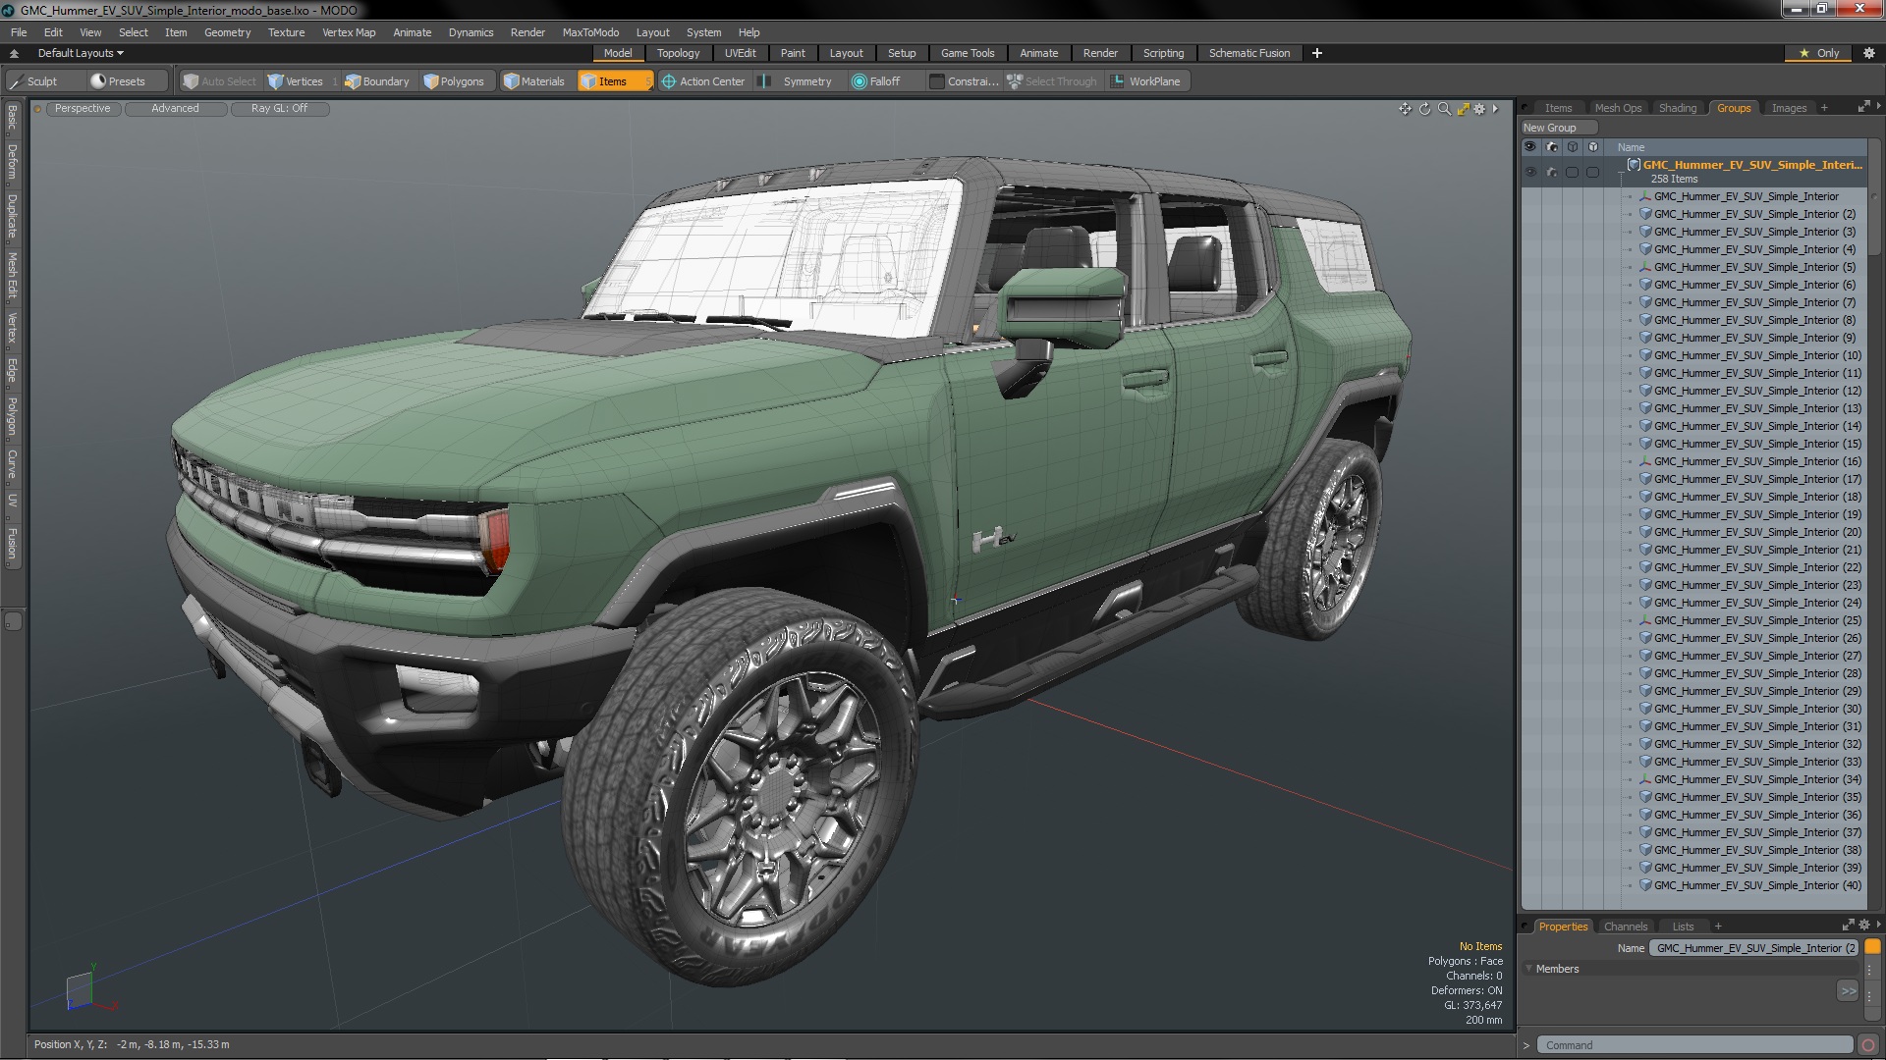Toggle Select Through
Screen dimensions: 1886x1060
[1052, 81]
